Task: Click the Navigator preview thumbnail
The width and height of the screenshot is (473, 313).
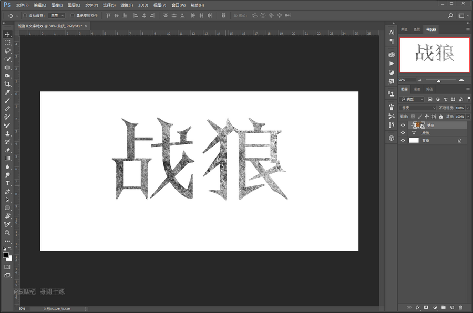Action: [435, 55]
